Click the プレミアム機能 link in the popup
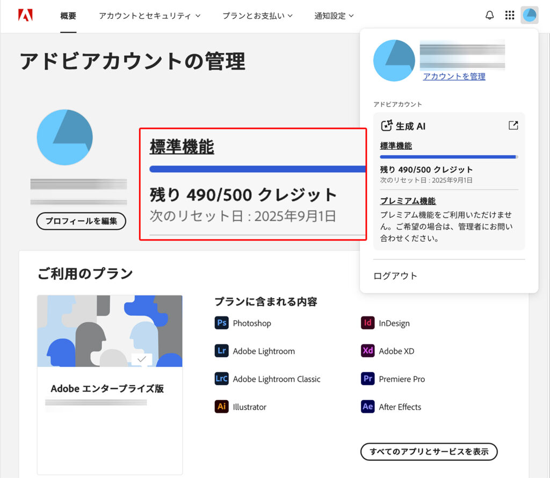Image resolution: width=550 pixels, height=478 pixels. (x=408, y=201)
